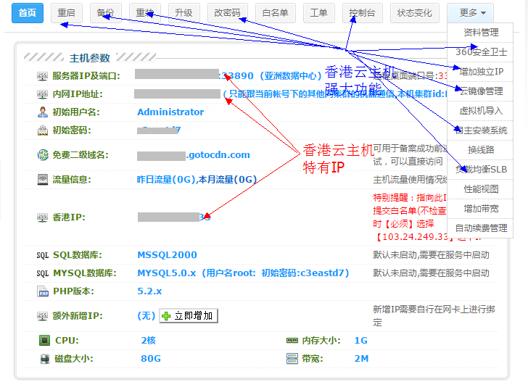Screen dimensions: 528x382
Task: Open the 首页 home tab
Action: (x=28, y=13)
